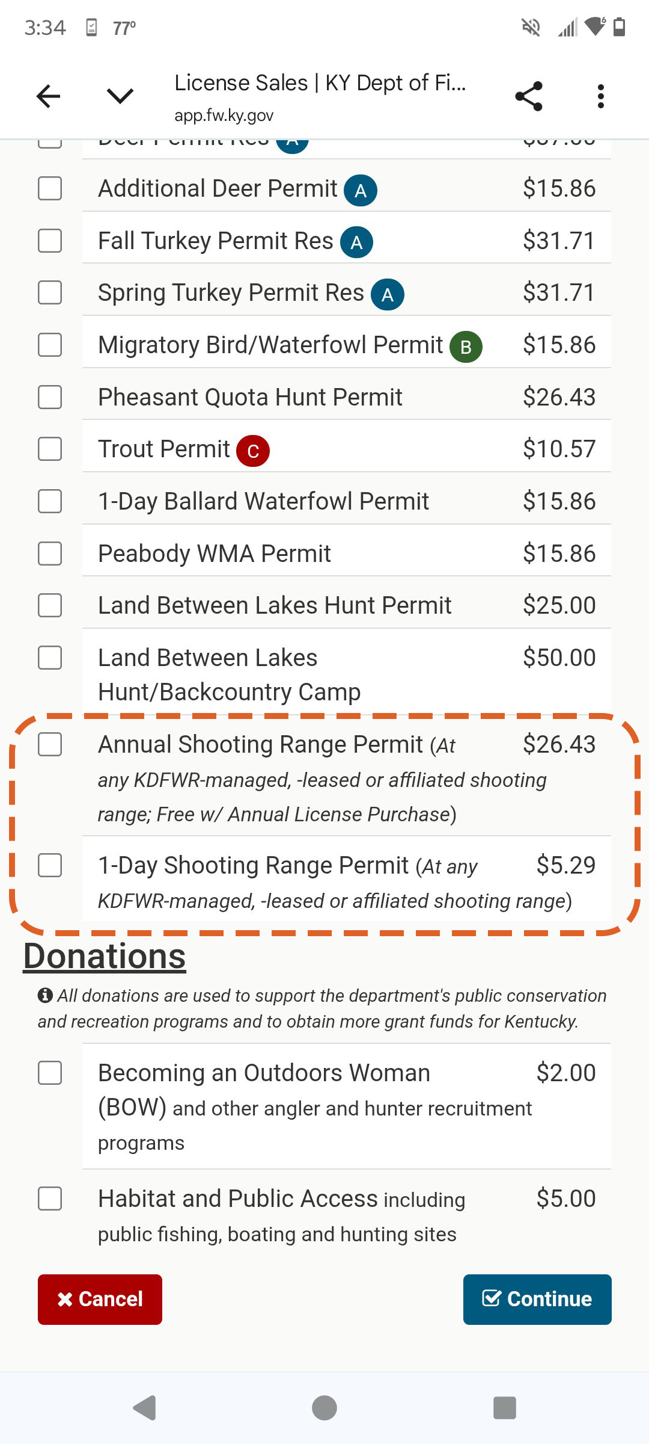Image resolution: width=649 pixels, height=1444 pixels.
Task: Tap the blue A badge beside Additional Deer Permit
Action: pos(360,190)
